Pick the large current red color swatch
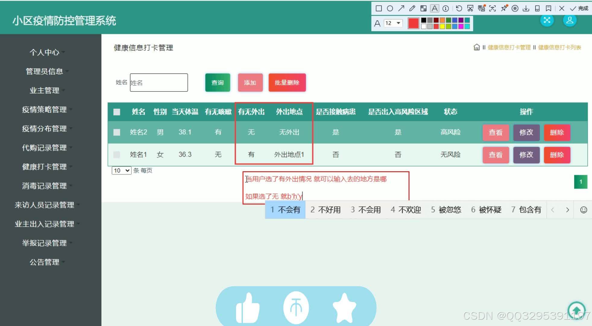 413,23
